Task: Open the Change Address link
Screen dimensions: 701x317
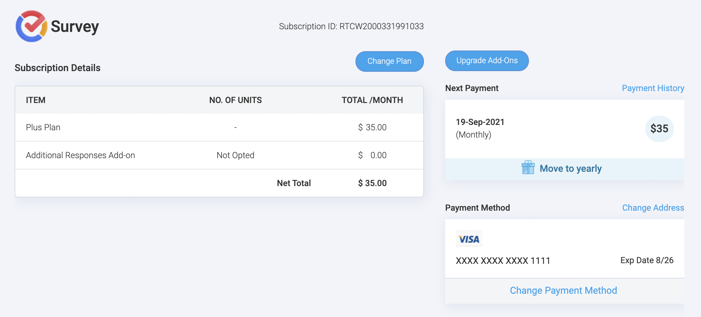Action: tap(653, 208)
